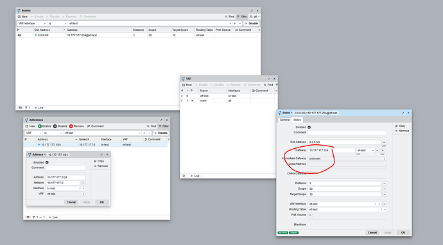Select the 10.177.177.1/24 row in the Addresses table
The image size is (443, 245).
click(96, 144)
